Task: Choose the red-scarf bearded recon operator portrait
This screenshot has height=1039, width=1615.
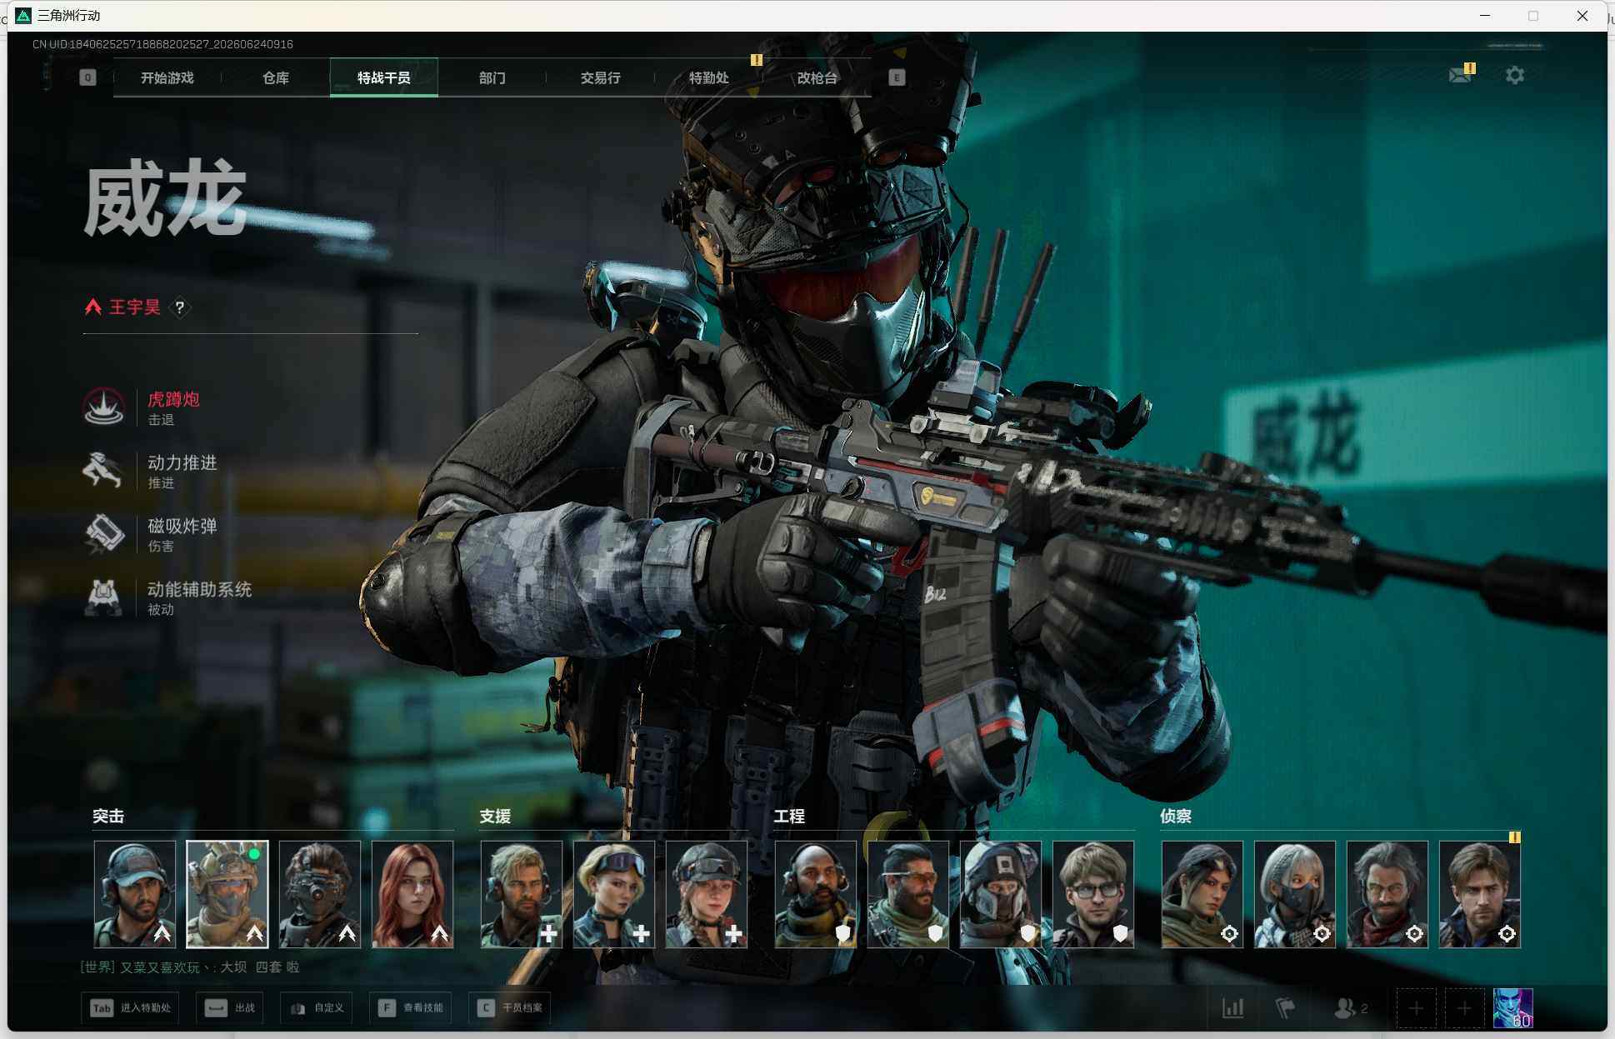Action: [1387, 894]
